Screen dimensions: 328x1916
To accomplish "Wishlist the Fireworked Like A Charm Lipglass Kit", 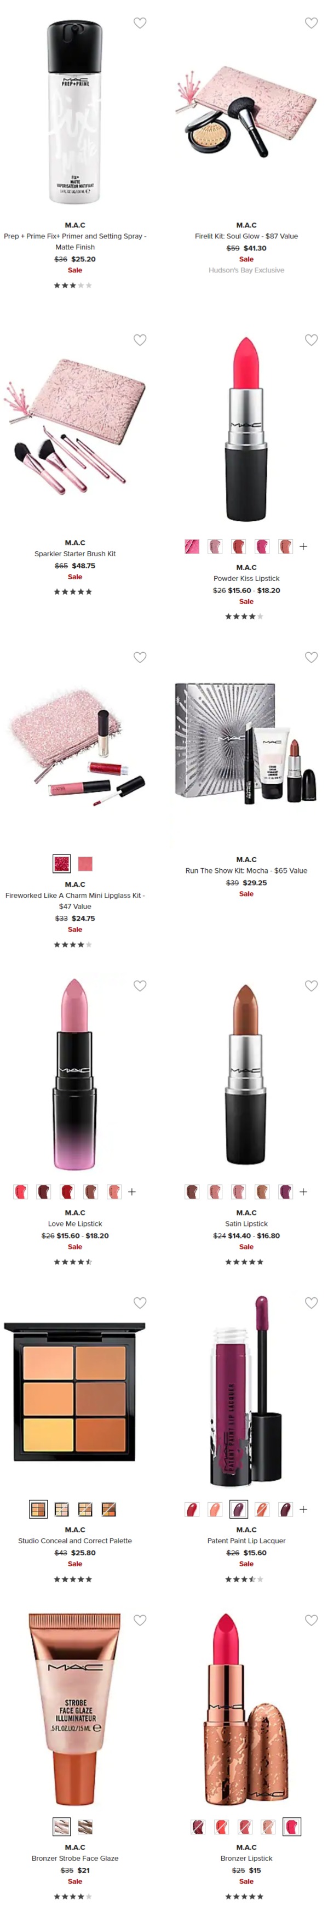I will (140, 658).
